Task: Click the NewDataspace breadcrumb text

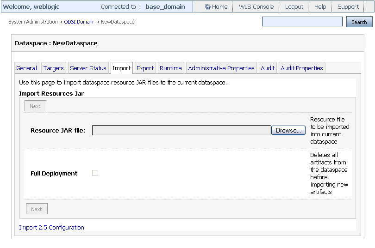Action: [118, 22]
